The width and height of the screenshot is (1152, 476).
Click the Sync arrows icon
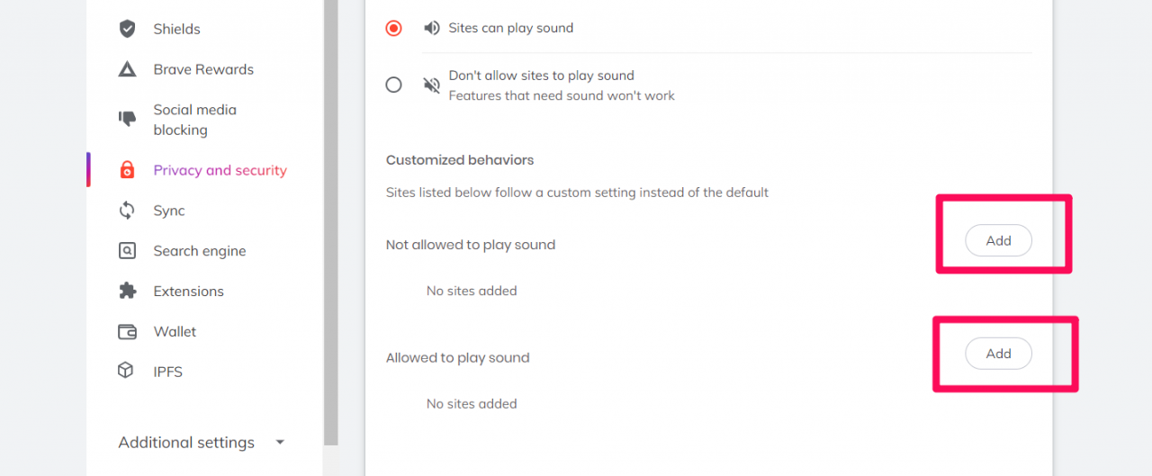[128, 211]
